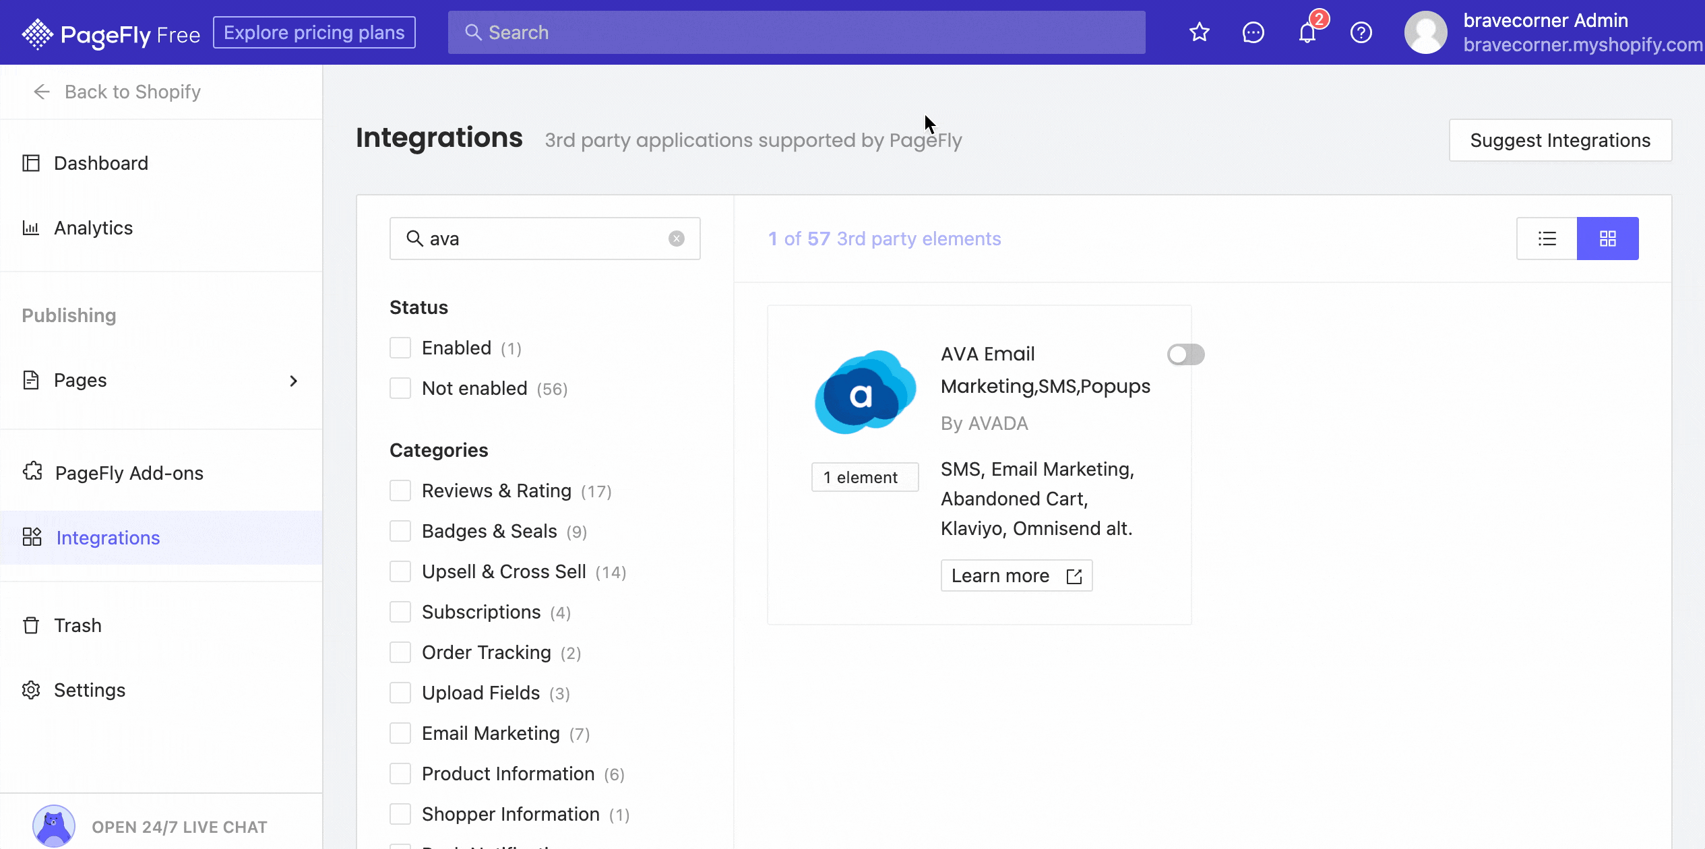
Task: Clear the 'ava' search with the X icon
Action: pos(677,239)
